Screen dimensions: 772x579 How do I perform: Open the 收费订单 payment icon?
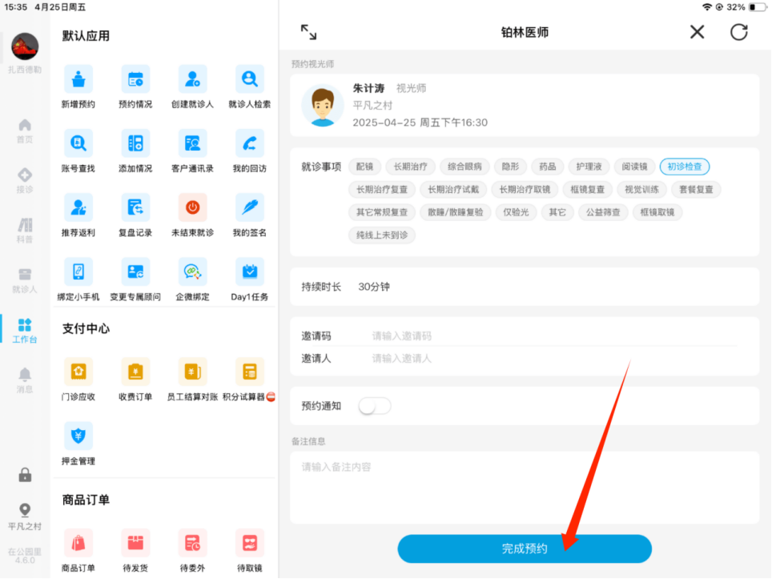tap(135, 372)
